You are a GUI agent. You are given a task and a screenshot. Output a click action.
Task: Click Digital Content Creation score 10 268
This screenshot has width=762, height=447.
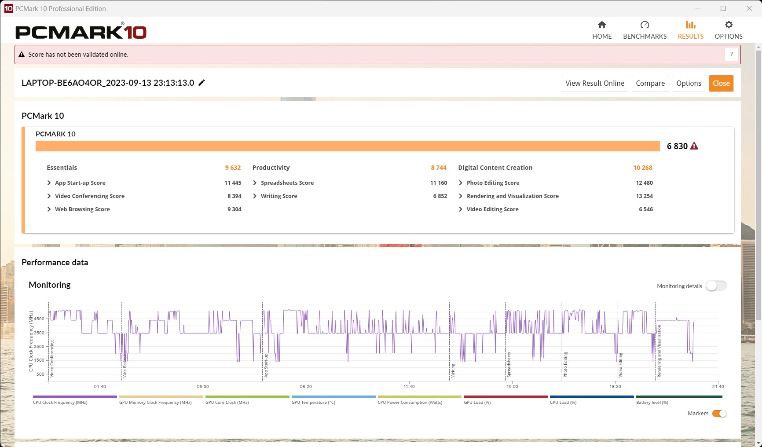[x=643, y=168]
